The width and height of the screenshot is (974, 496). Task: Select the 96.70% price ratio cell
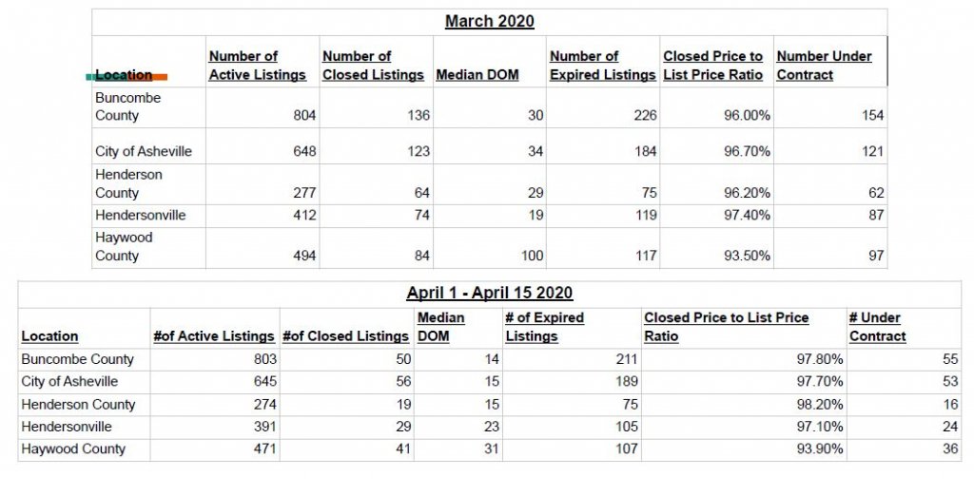click(747, 152)
